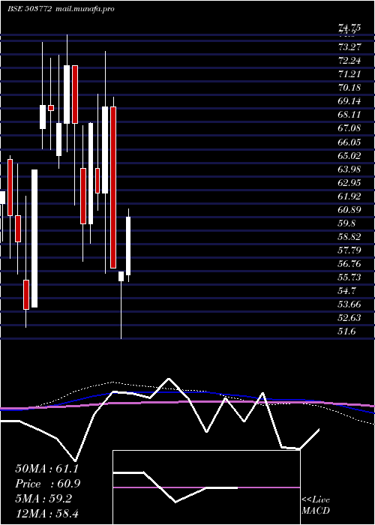The width and height of the screenshot is (375, 525).
Task: Click the 52.63 price axis label
Action: [x=349, y=318]
